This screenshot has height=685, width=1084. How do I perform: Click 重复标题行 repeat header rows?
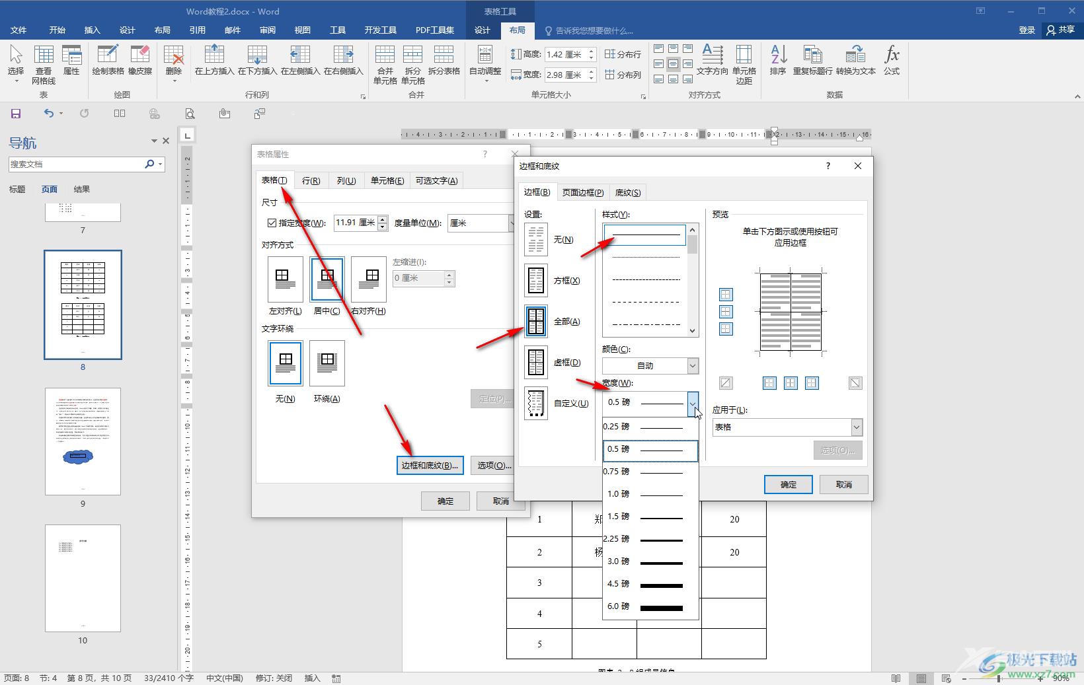(x=812, y=61)
